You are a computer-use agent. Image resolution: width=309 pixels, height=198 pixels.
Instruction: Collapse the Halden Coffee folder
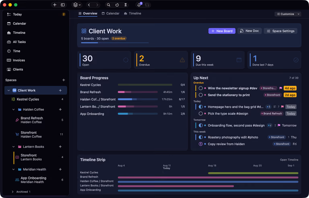click(13, 109)
